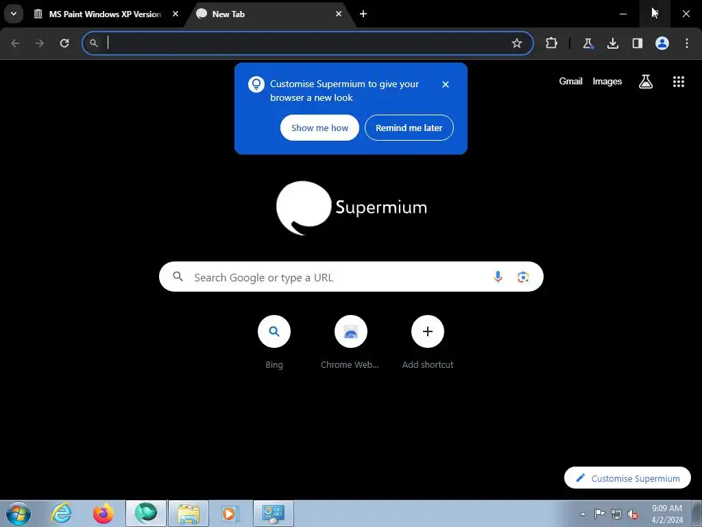
Task: Open Windows Explorer folder in taskbar
Action: [189, 513]
